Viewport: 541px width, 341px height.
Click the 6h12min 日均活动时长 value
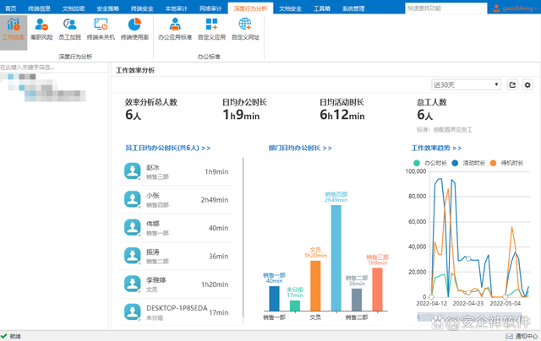pyautogui.click(x=342, y=115)
